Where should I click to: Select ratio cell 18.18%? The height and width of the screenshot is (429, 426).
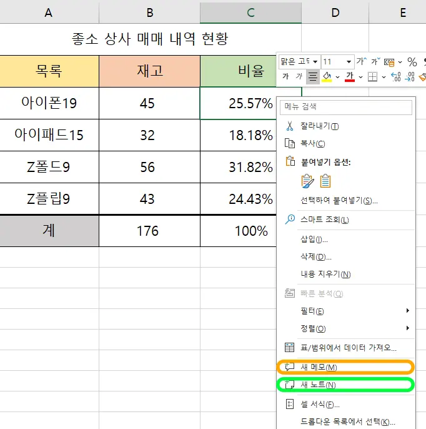pos(238,135)
